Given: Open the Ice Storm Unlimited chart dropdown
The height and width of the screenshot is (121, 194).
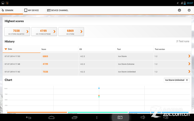Looking at the screenshot, I should pyautogui.click(x=176, y=80).
